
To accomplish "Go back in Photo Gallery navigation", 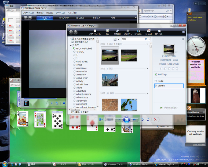I will pos(71,32).
